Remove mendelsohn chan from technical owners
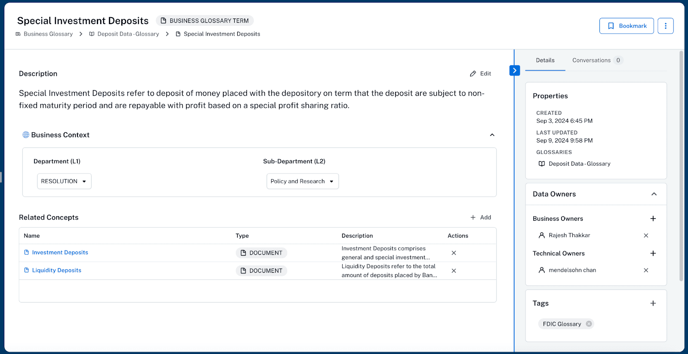Screen dimensions: 688x354 tap(645, 270)
